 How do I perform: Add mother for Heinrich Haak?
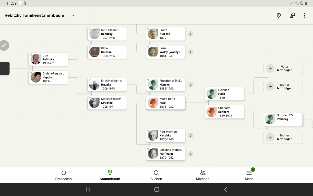[x=270, y=87]
